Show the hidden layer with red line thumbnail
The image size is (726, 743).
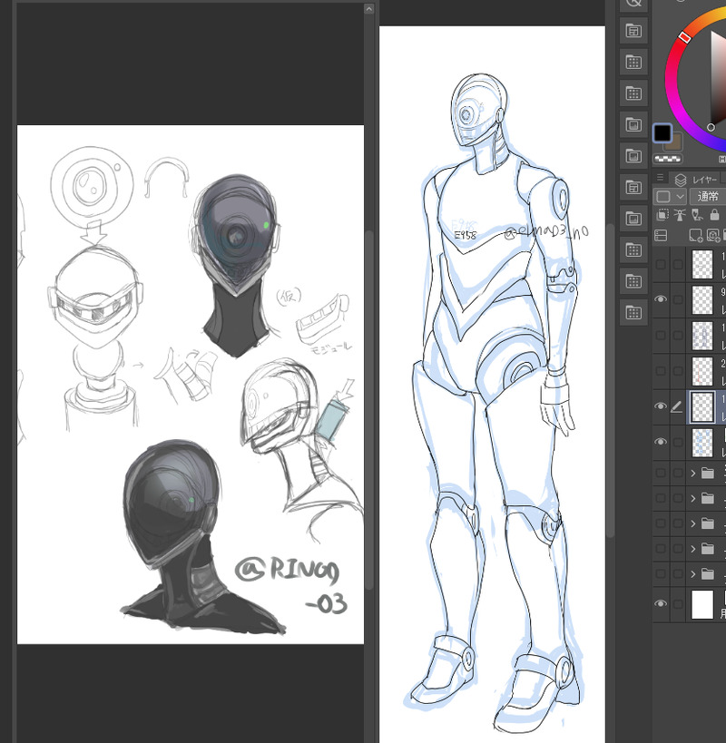[661, 370]
